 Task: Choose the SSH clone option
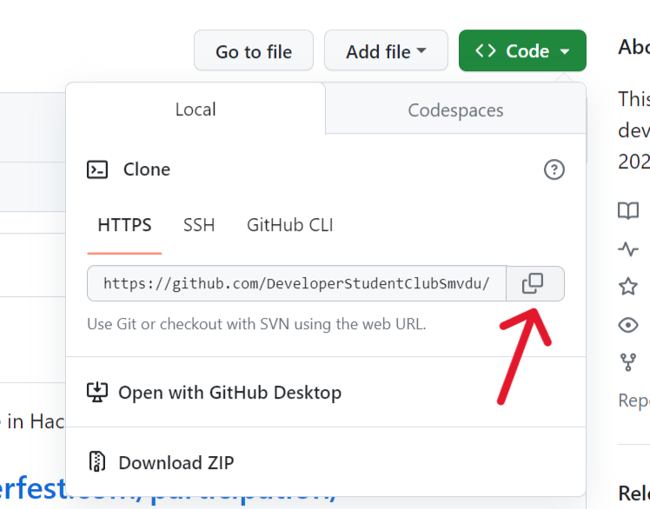199,225
